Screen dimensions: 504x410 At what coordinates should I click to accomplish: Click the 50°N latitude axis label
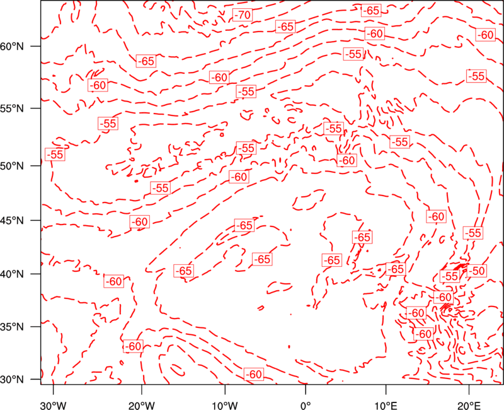tap(12, 166)
